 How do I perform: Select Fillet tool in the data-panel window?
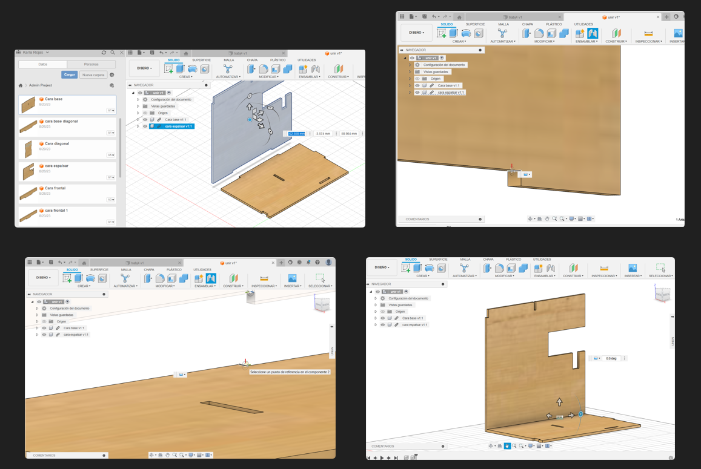(264, 69)
